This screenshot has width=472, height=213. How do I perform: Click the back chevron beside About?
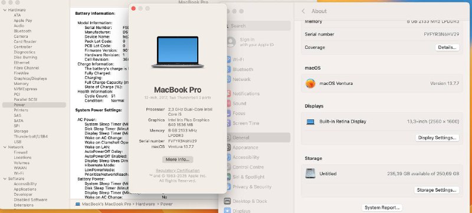coord(303,11)
